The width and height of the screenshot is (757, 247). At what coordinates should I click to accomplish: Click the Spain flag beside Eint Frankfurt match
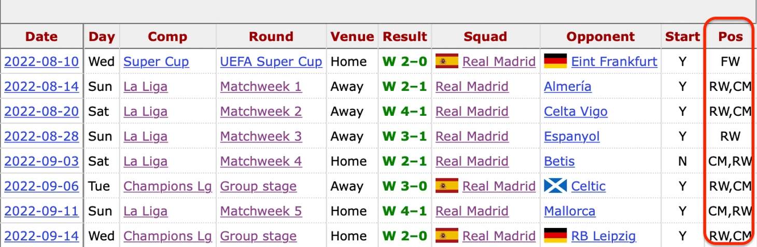click(x=447, y=61)
